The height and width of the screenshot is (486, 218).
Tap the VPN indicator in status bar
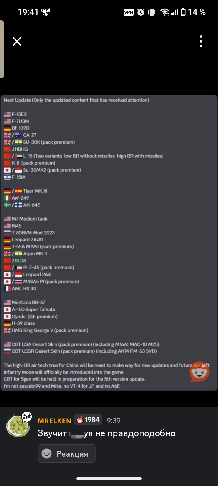pyautogui.click(x=129, y=12)
